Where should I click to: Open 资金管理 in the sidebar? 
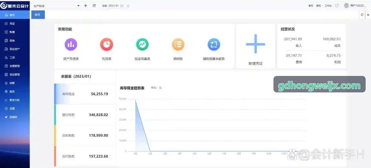click(x=15, y=75)
